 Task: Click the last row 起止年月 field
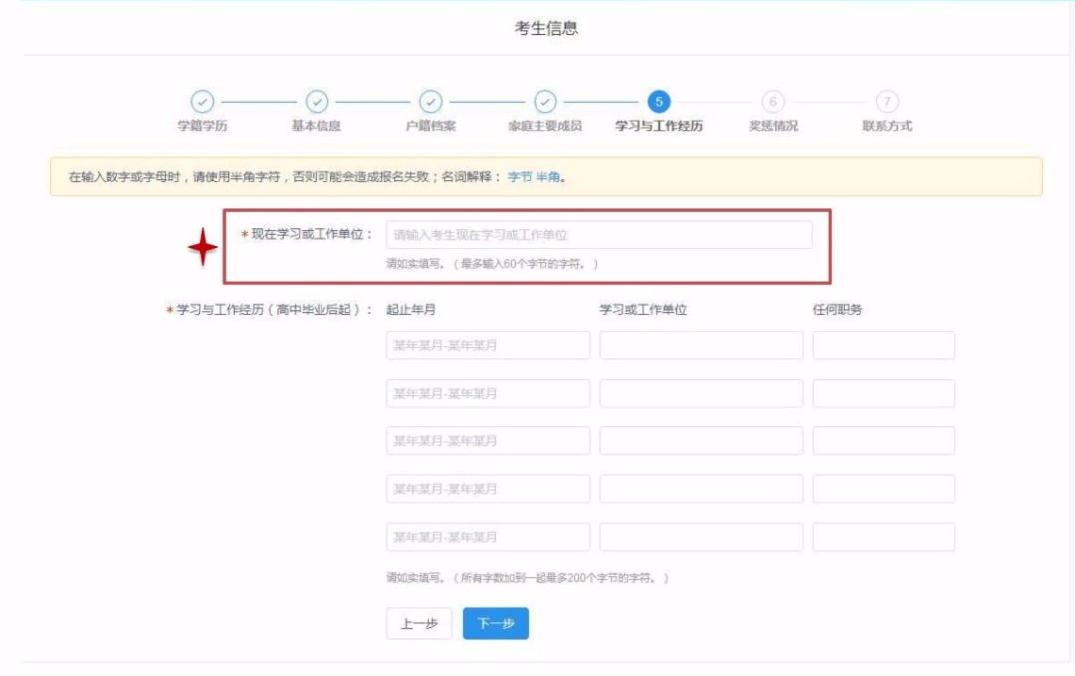tap(488, 537)
